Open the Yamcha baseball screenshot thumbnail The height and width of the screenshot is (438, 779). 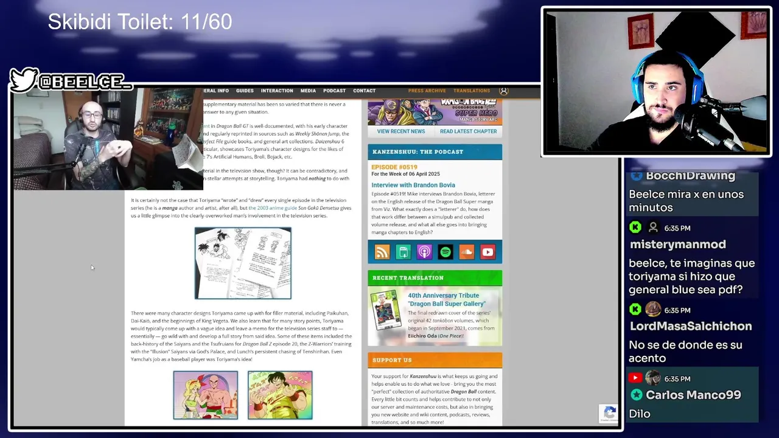pos(280,395)
